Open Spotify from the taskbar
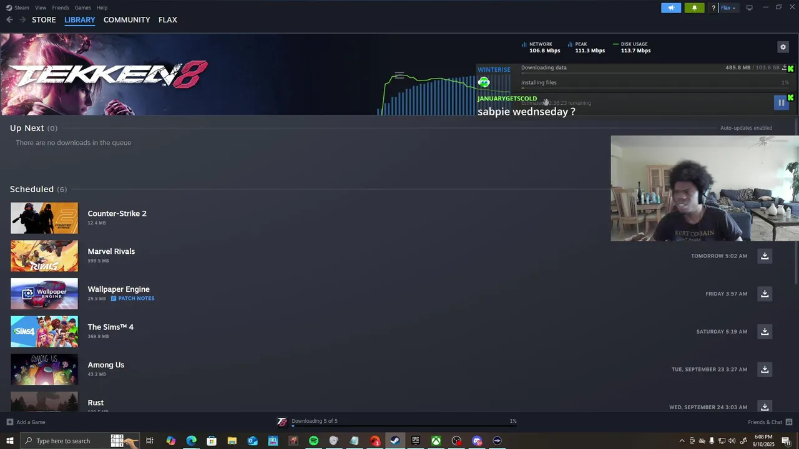Viewport: 799px width, 449px height. [x=313, y=441]
